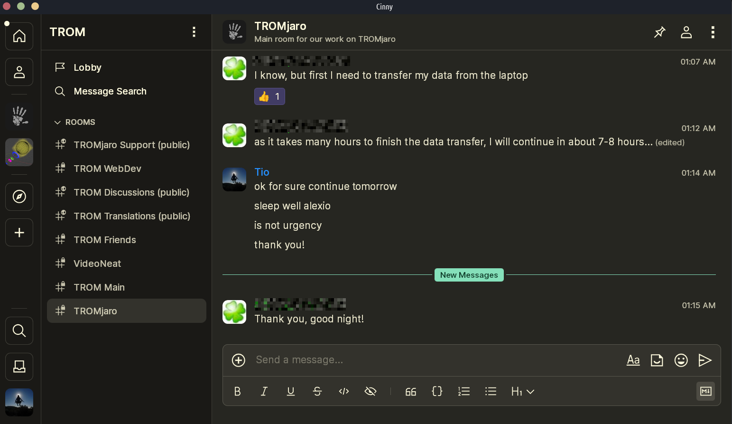Image resolution: width=732 pixels, height=424 pixels.
Task: Click the send message arrow icon
Action: [x=705, y=360]
